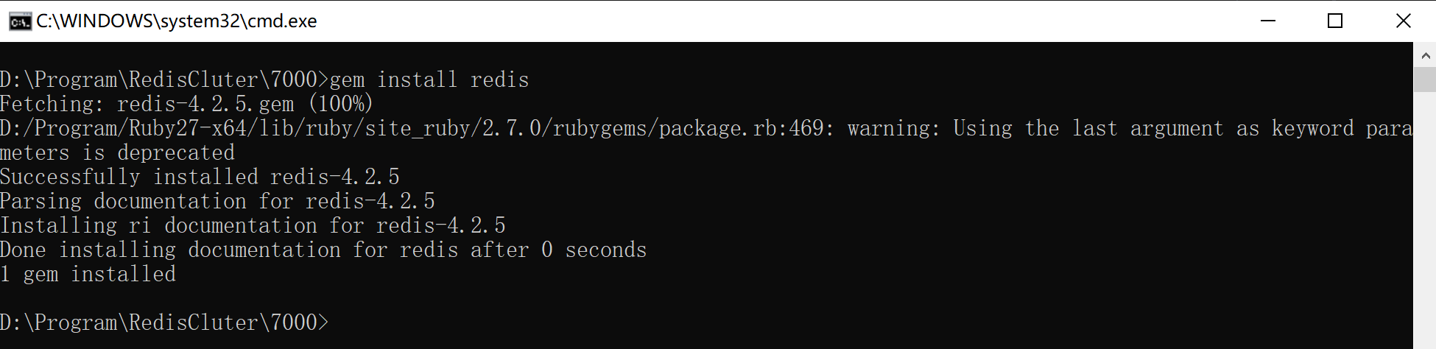Click the 'meters is deprecated' line
The image size is (1436, 349).
coord(118,152)
